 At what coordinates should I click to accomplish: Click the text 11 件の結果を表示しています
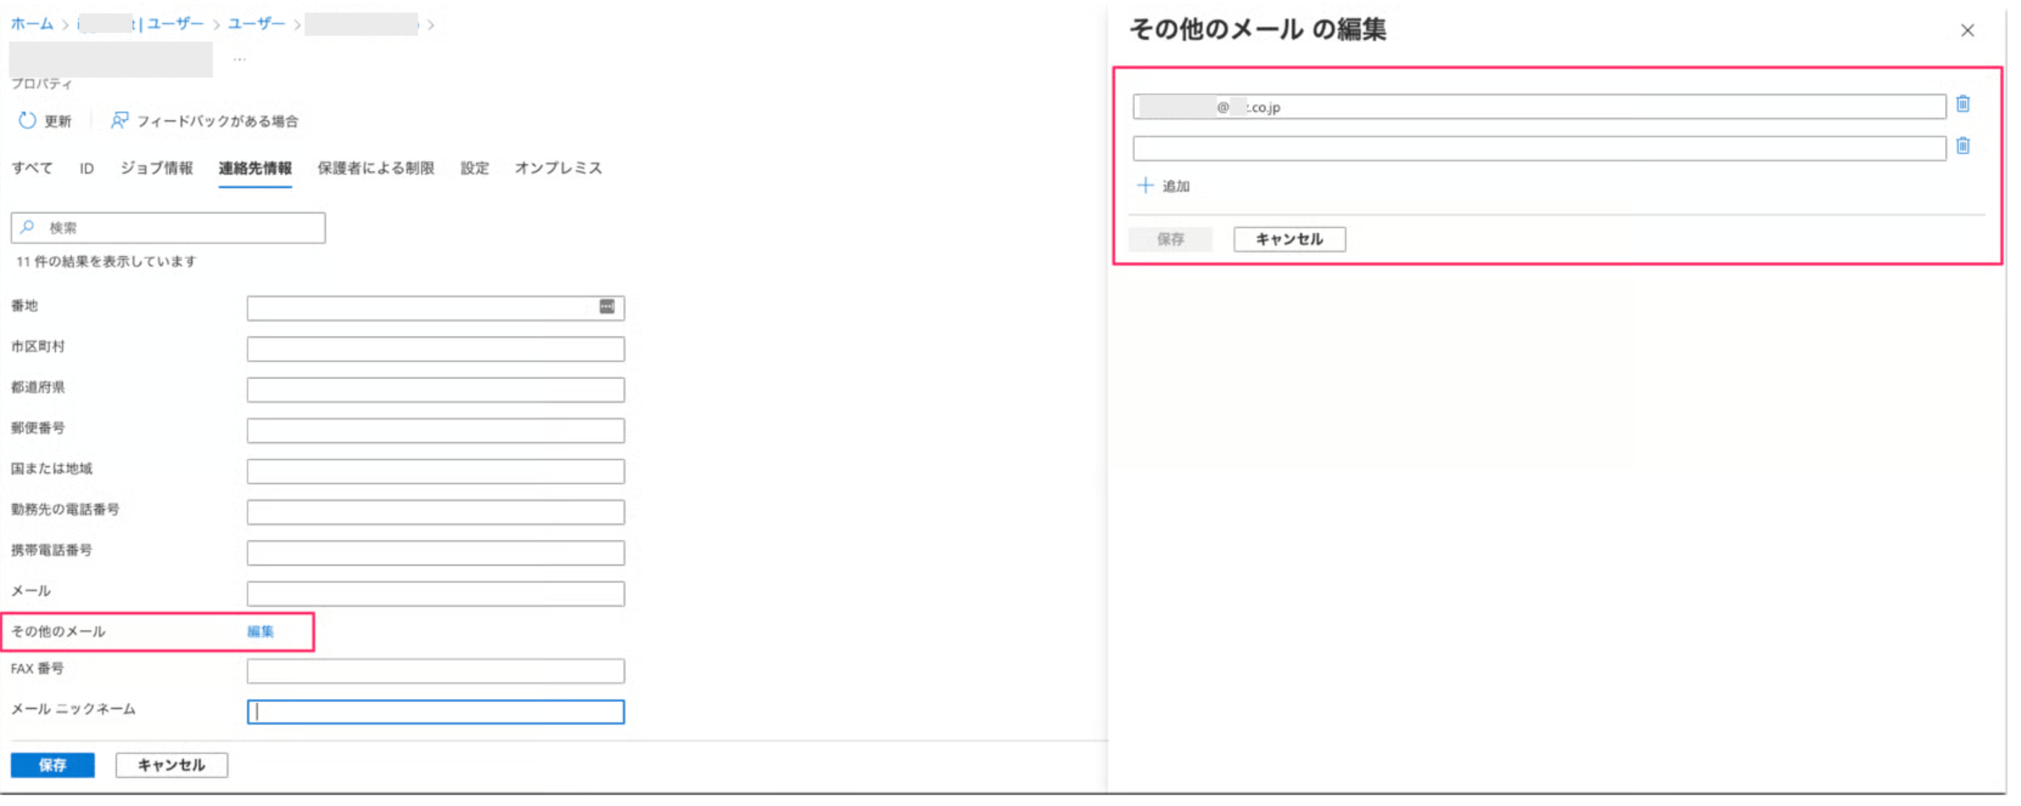click(106, 262)
